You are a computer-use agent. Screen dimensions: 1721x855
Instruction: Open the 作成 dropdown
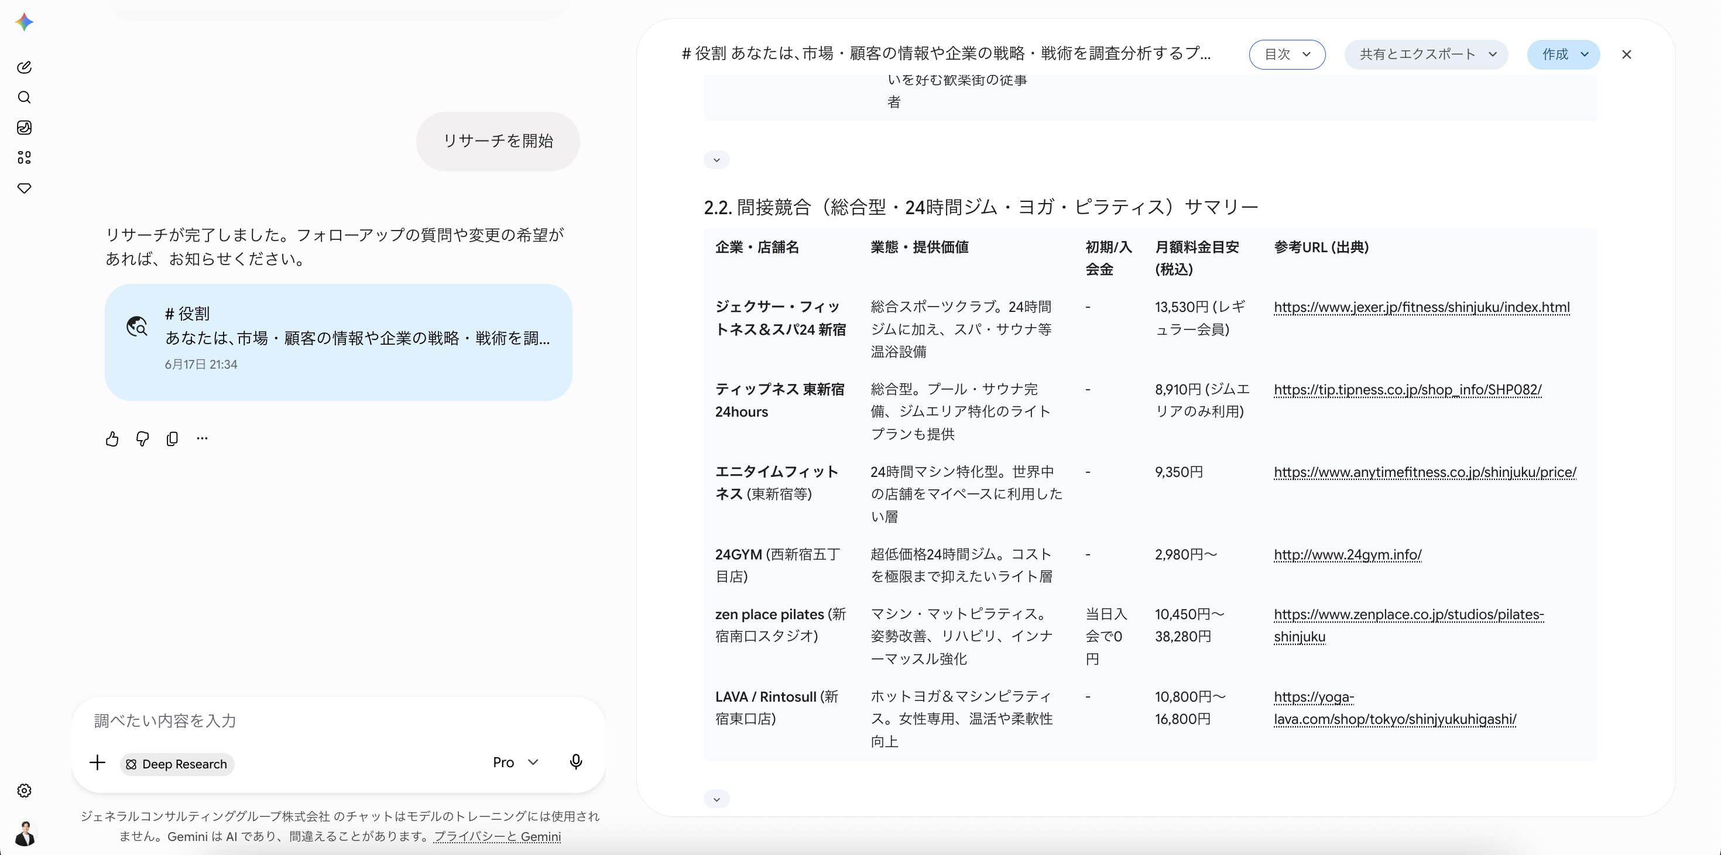(1564, 55)
